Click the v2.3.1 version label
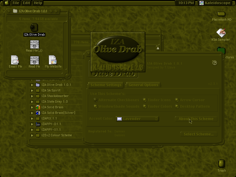236x177 pixels. (213, 84)
